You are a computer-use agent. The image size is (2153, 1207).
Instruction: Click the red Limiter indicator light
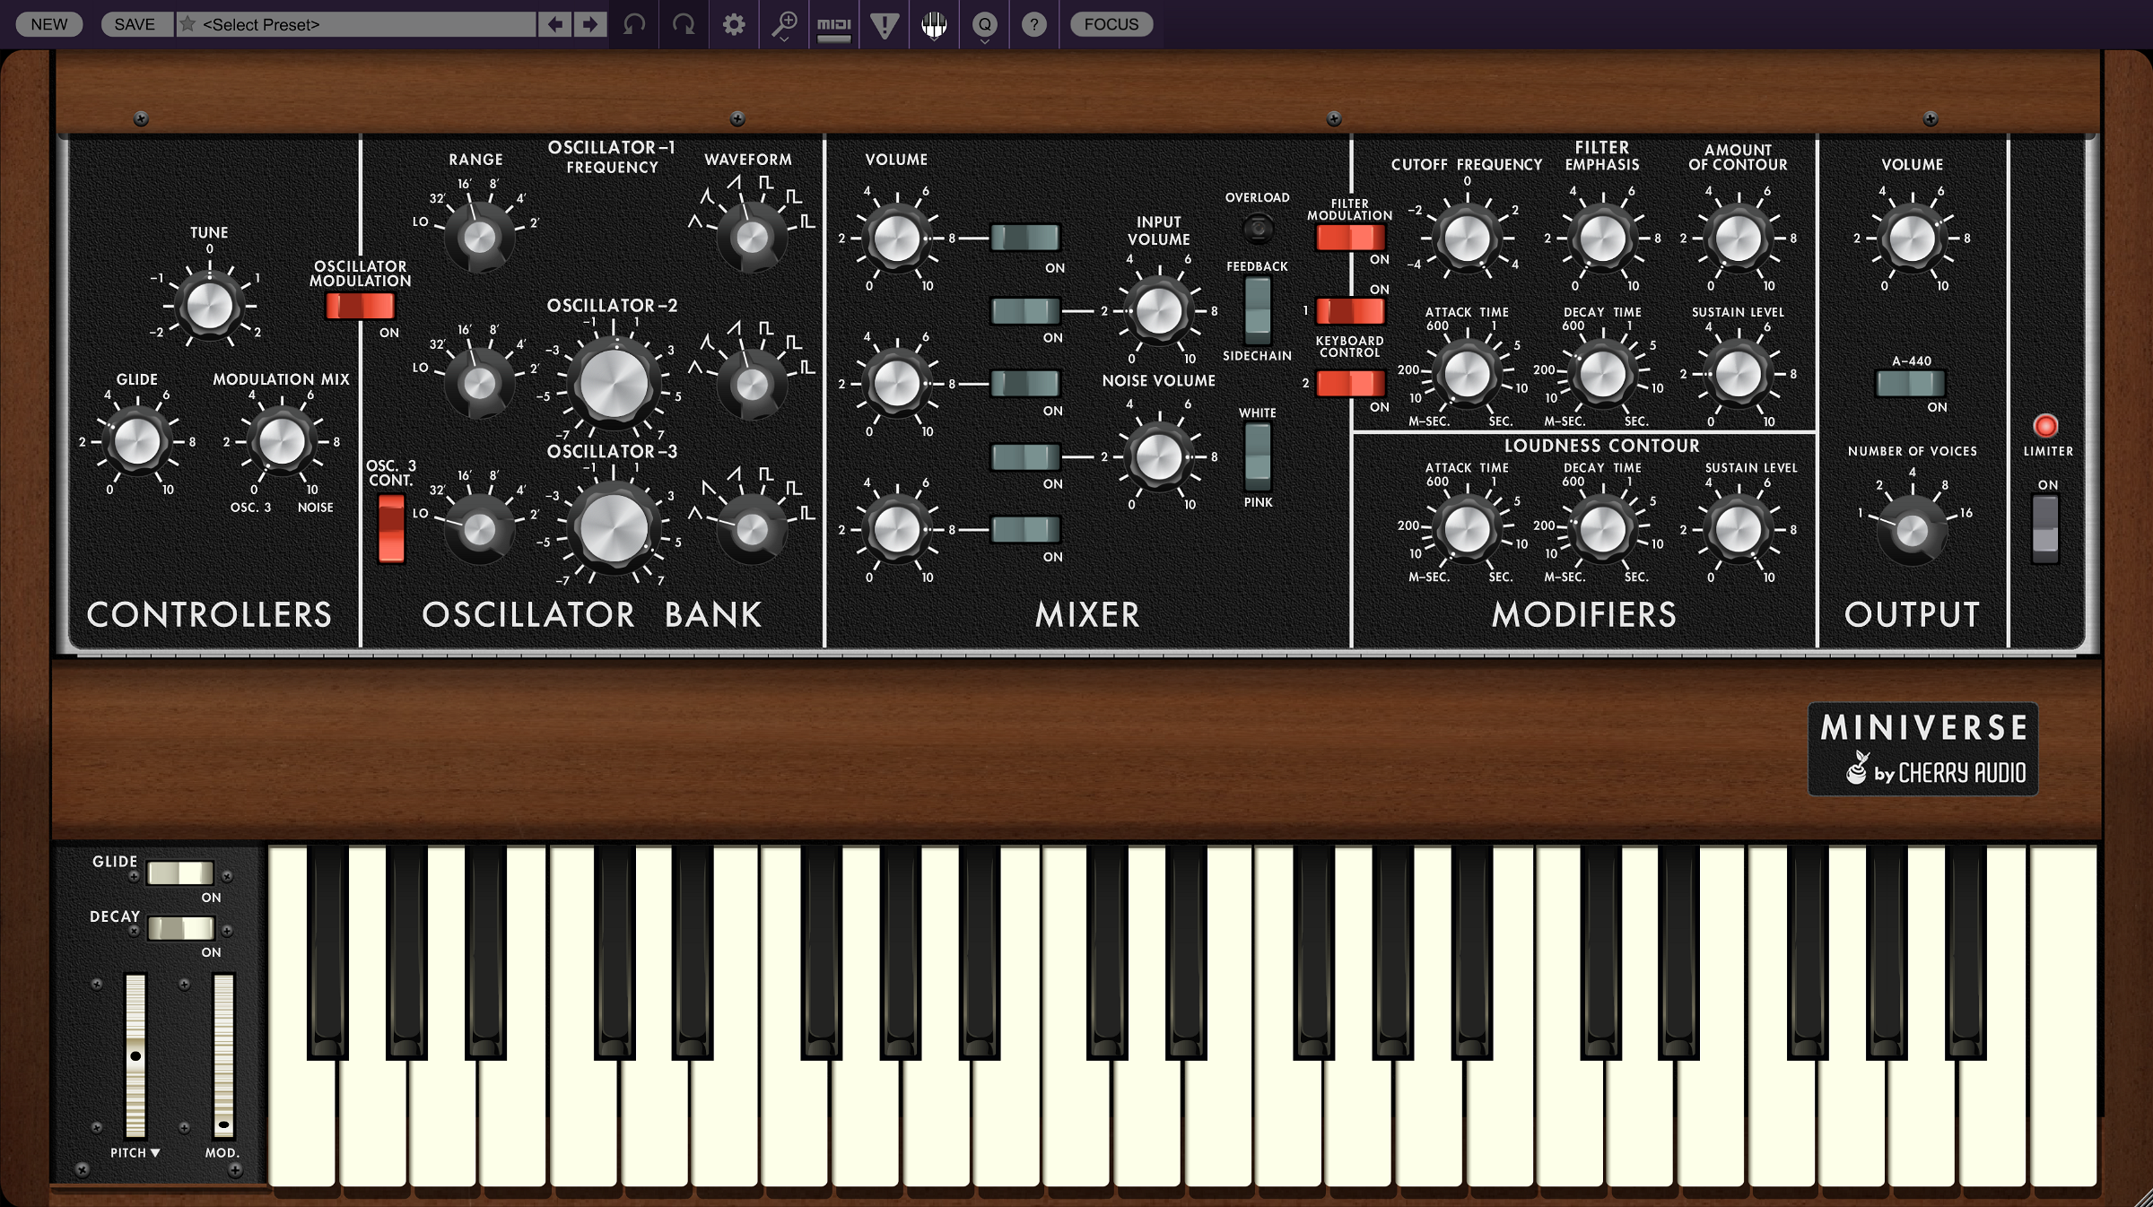coord(2045,425)
